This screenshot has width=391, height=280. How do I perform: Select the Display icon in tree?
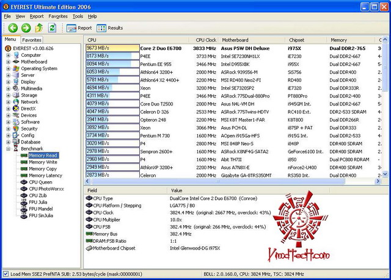click(x=16, y=82)
